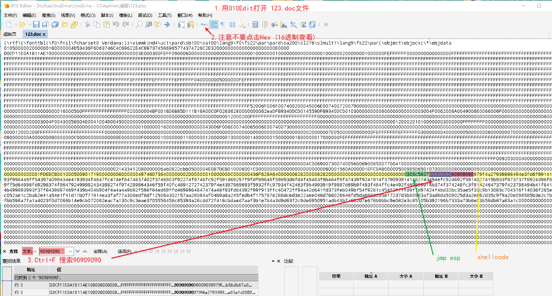
Task: Open the 视图(V) menu
Action: [68, 15]
